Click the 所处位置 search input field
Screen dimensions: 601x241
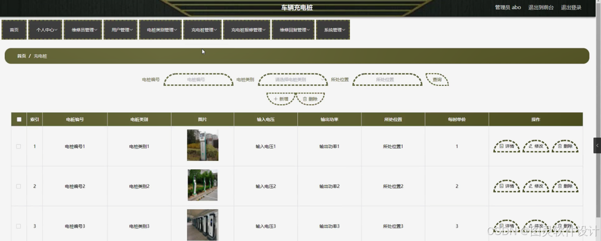pyautogui.click(x=387, y=80)
